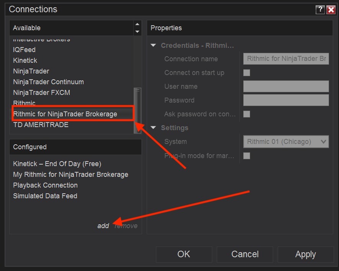Collapse the Credentials section
This screenshot has width=339, height=271.
(153, 46)
